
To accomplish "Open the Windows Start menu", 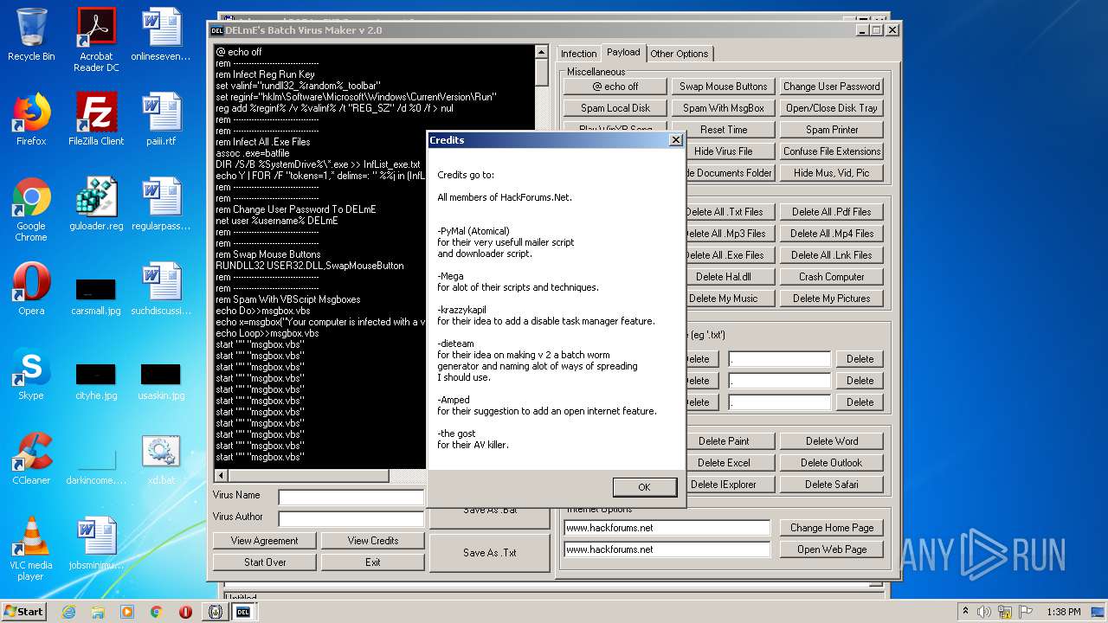I will pyautogui.click(x=24, y=612).
